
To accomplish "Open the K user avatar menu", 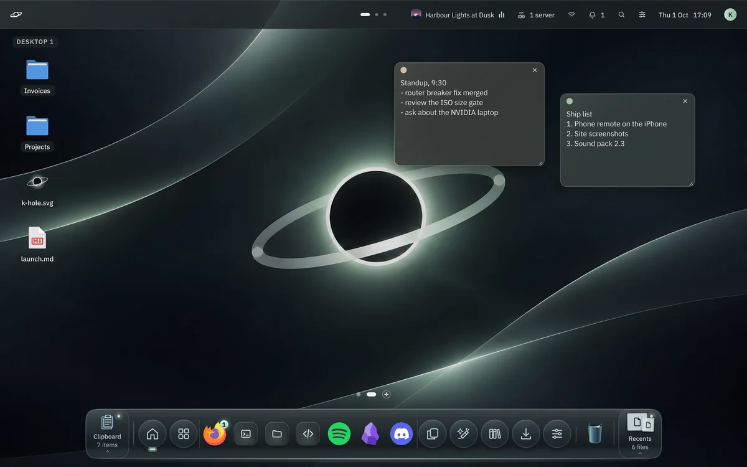I will point(730,15).
